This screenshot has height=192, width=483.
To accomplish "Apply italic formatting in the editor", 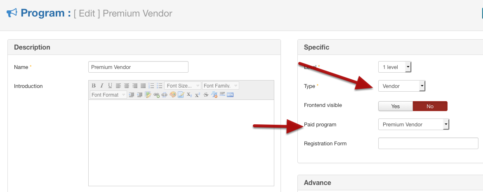I will (101, 85).
